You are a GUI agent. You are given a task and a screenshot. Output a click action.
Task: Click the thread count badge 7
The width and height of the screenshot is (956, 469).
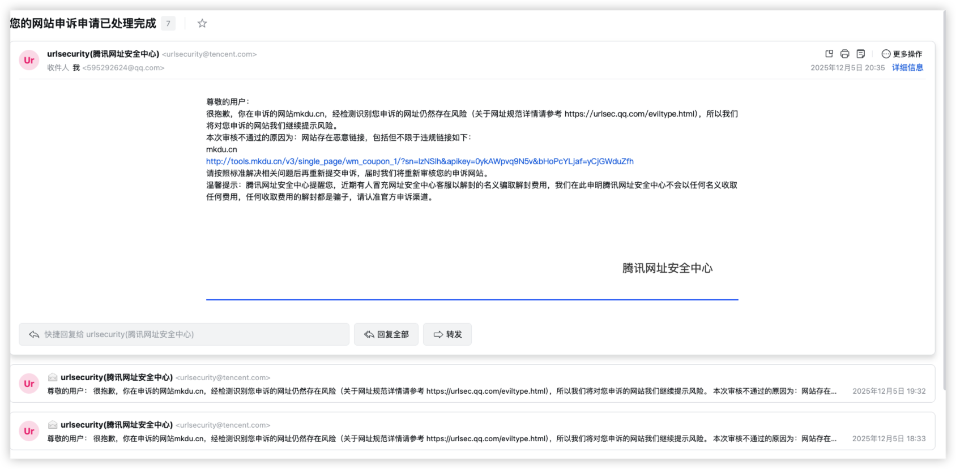tap(168, 23)
